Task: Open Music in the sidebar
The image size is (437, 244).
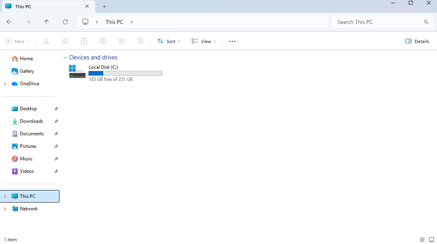Action: click(26, 159)
